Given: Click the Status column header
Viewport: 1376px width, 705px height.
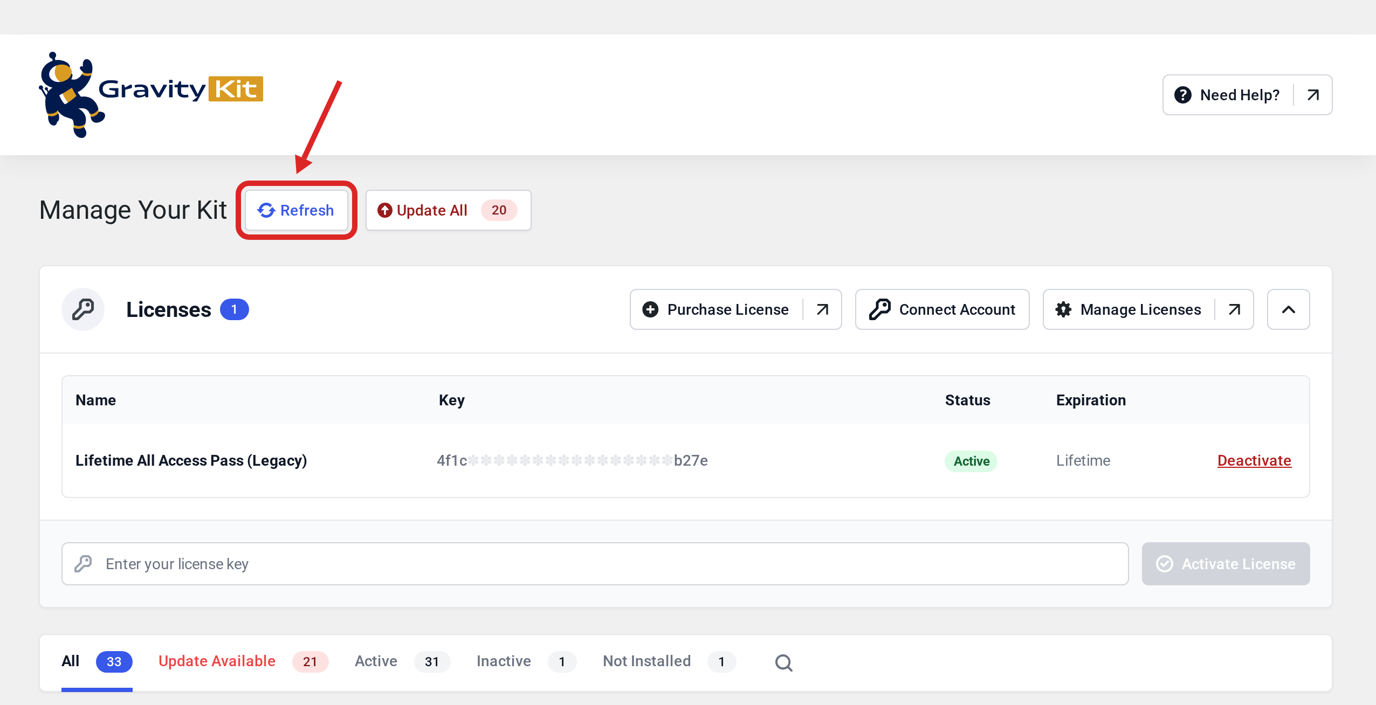Looking at the screenshot, I should click(x=967, y=400).
